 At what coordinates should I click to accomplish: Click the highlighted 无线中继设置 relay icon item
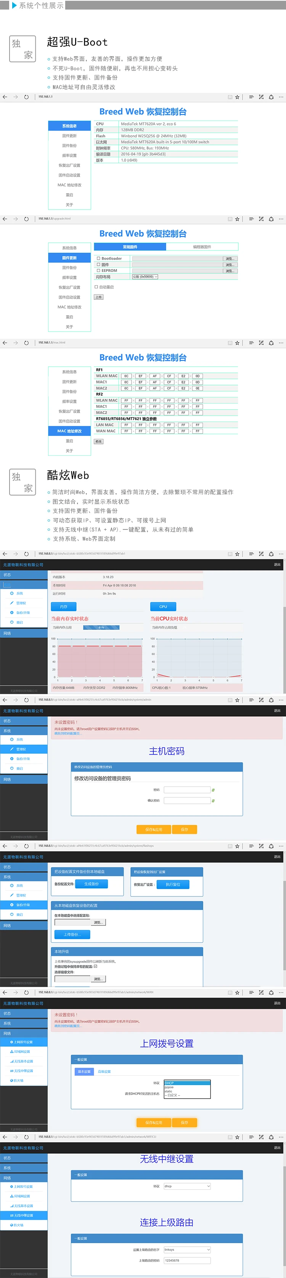click(12, 1216)
